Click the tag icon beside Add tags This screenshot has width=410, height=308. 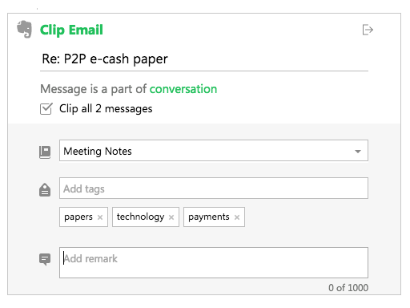coord(45,190)
